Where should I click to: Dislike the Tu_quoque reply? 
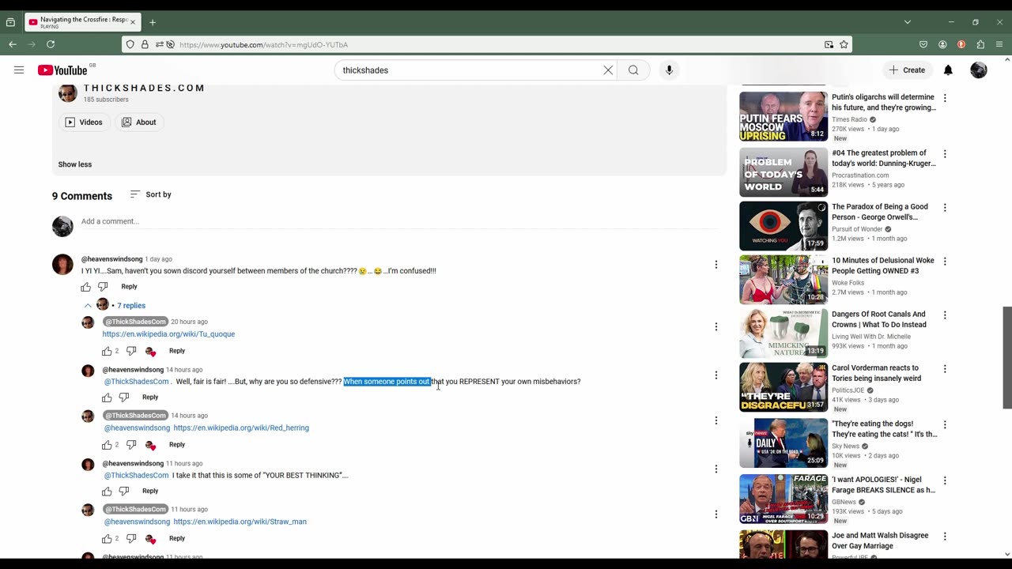131,351
